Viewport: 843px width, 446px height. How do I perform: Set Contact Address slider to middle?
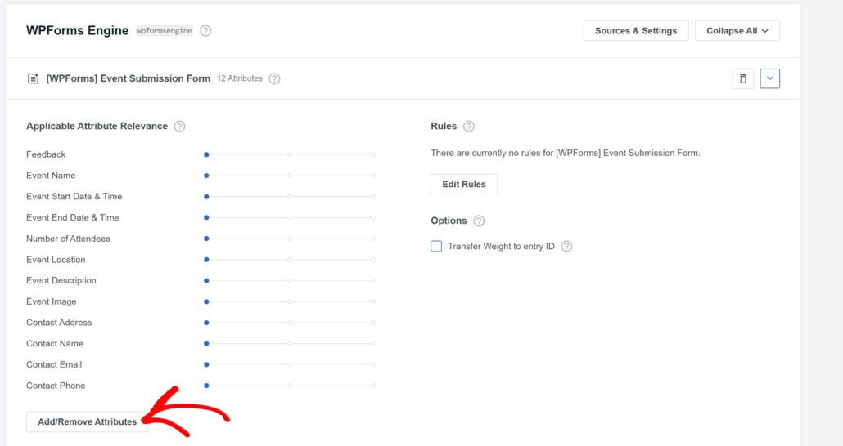tap(290, 323)
